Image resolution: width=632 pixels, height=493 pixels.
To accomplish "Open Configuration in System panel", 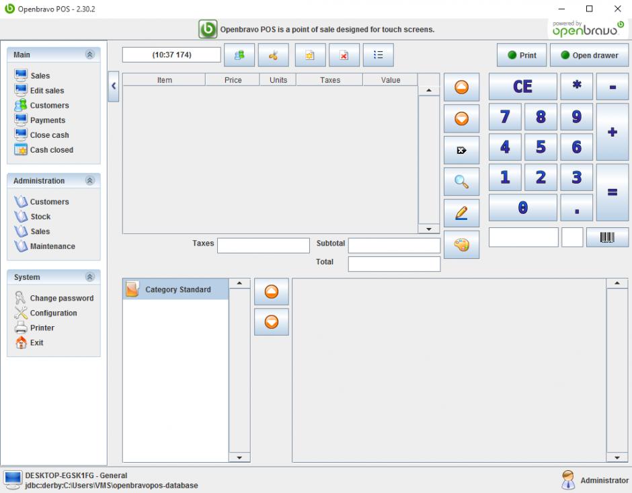I will point(45,313).
